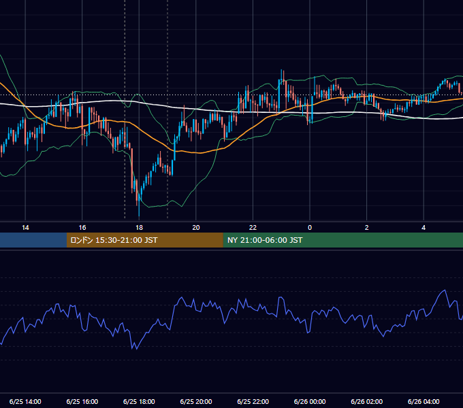This screenshot has height=408, width=463.
Task: Click the 4 hour axis label
Action: tap(424, 228)
